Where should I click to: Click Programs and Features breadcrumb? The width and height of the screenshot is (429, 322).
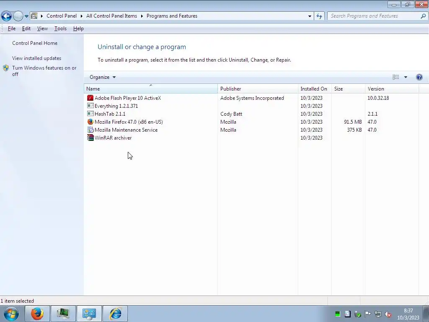[172, 16]
